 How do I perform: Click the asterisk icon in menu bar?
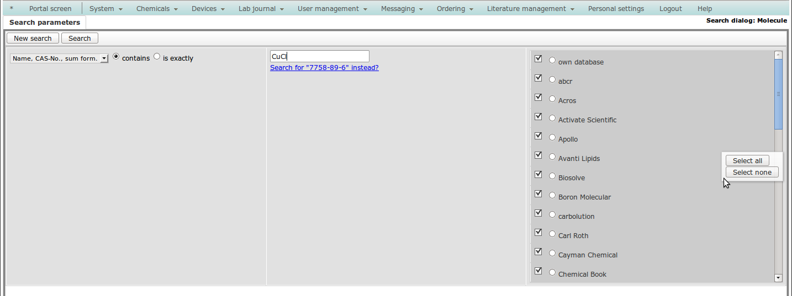point(12,9)
